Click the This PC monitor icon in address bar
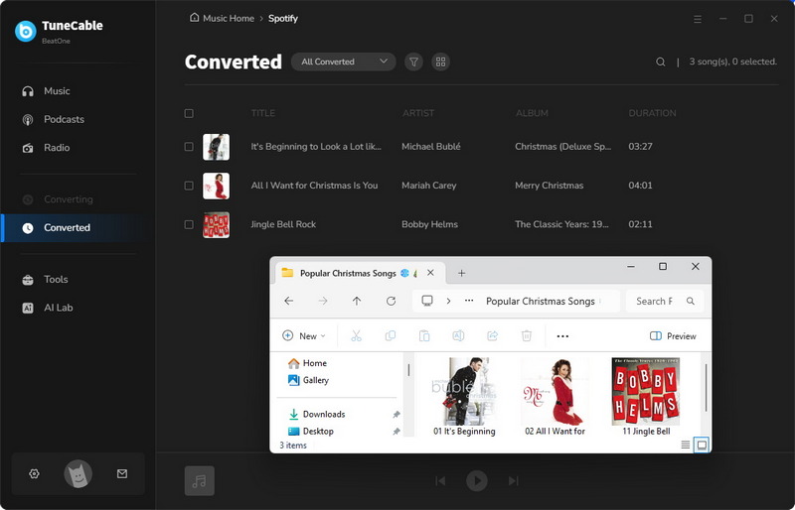This screenshot has height=510, width=795. click(427, 301)
